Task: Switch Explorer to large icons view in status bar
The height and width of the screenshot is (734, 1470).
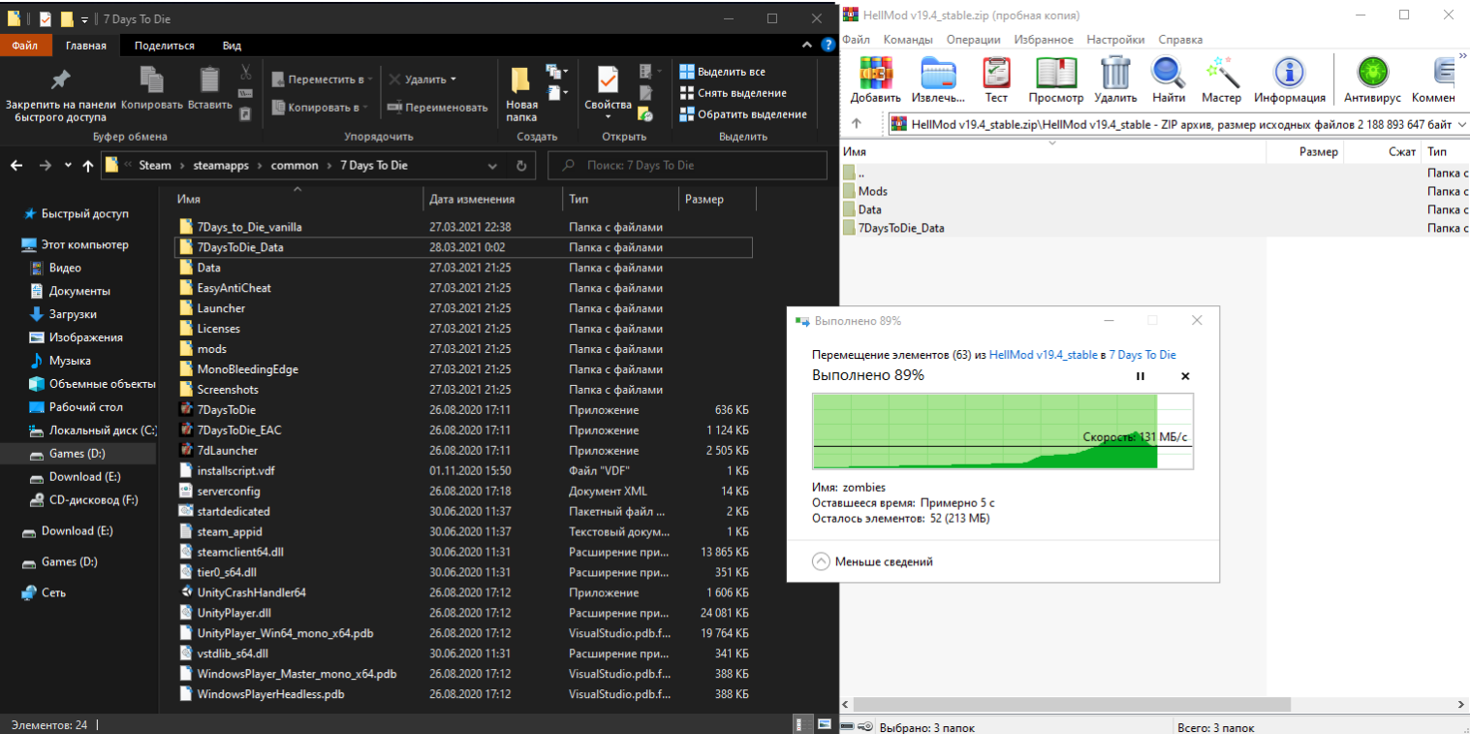Action: [x=824, y=724]
